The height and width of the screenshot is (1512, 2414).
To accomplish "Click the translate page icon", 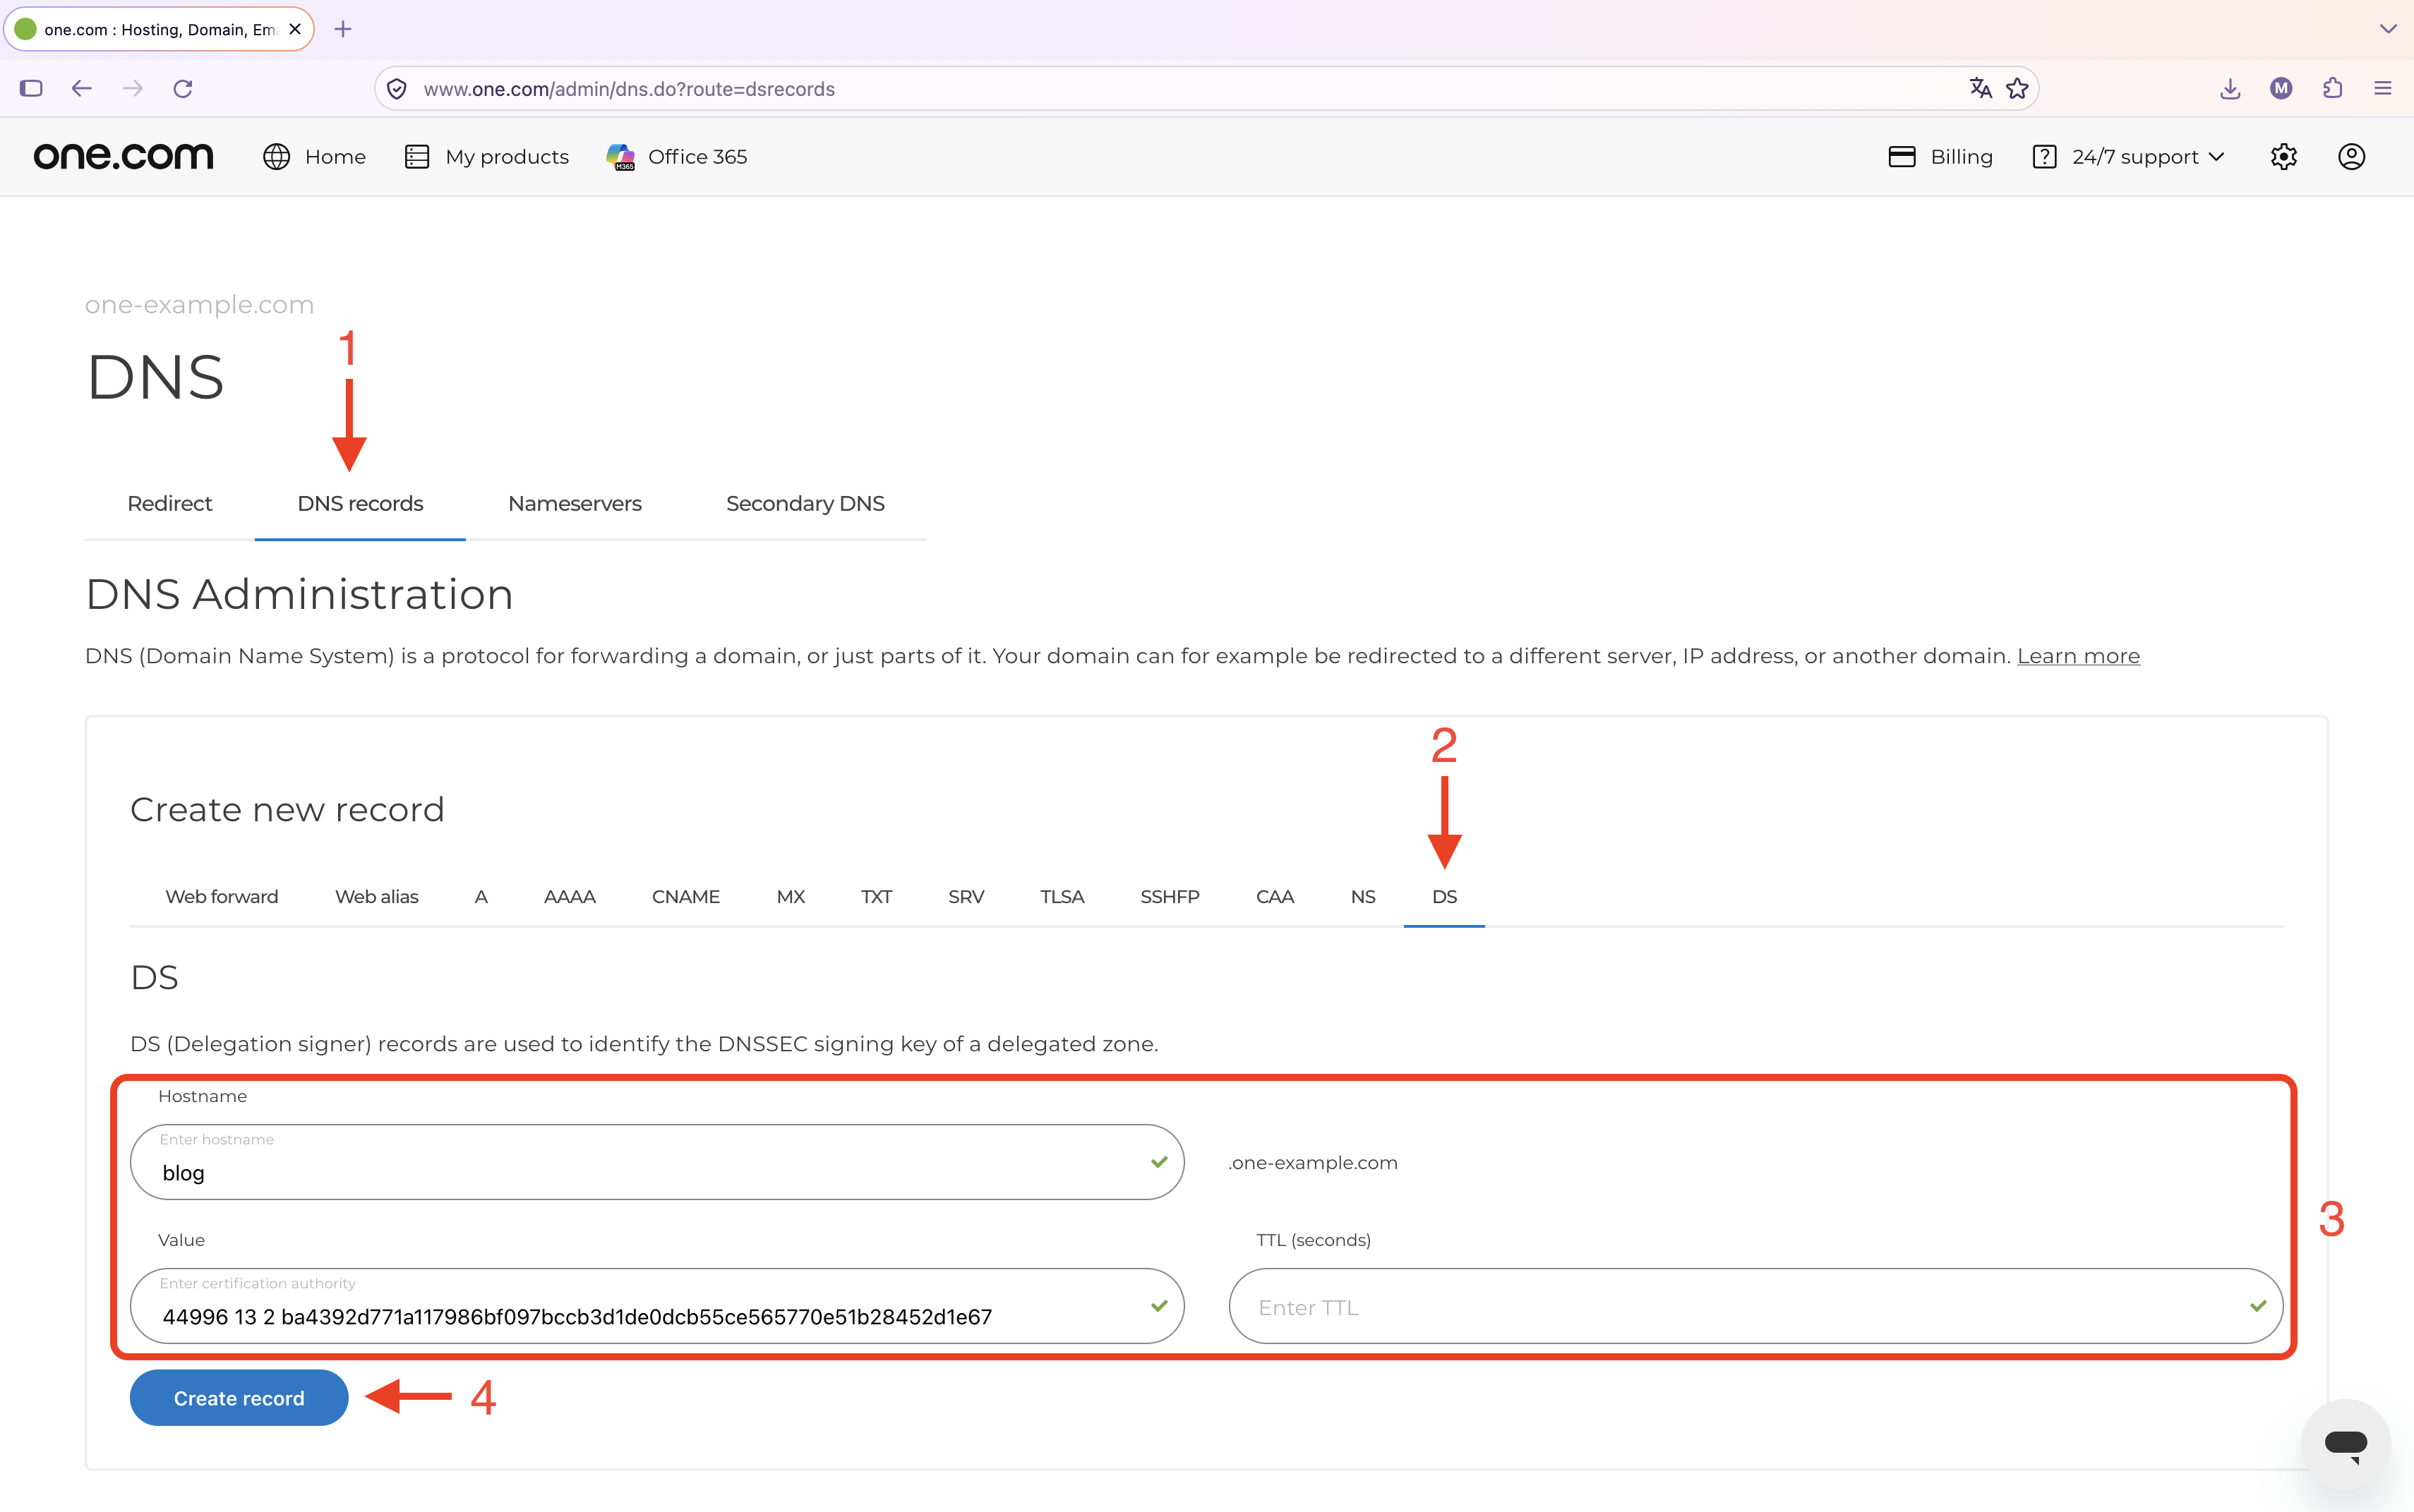I will [x=1980, y=88].
